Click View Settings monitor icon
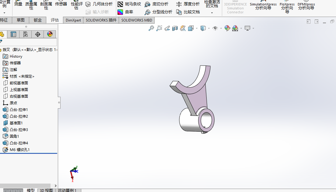Image resolution: width=336 pixels, height=192 pixels. (247, 28)
